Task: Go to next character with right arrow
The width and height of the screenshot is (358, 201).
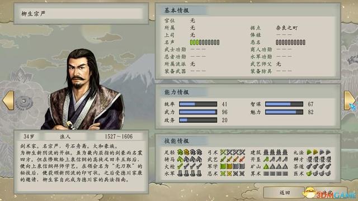Action: point(350,100)
